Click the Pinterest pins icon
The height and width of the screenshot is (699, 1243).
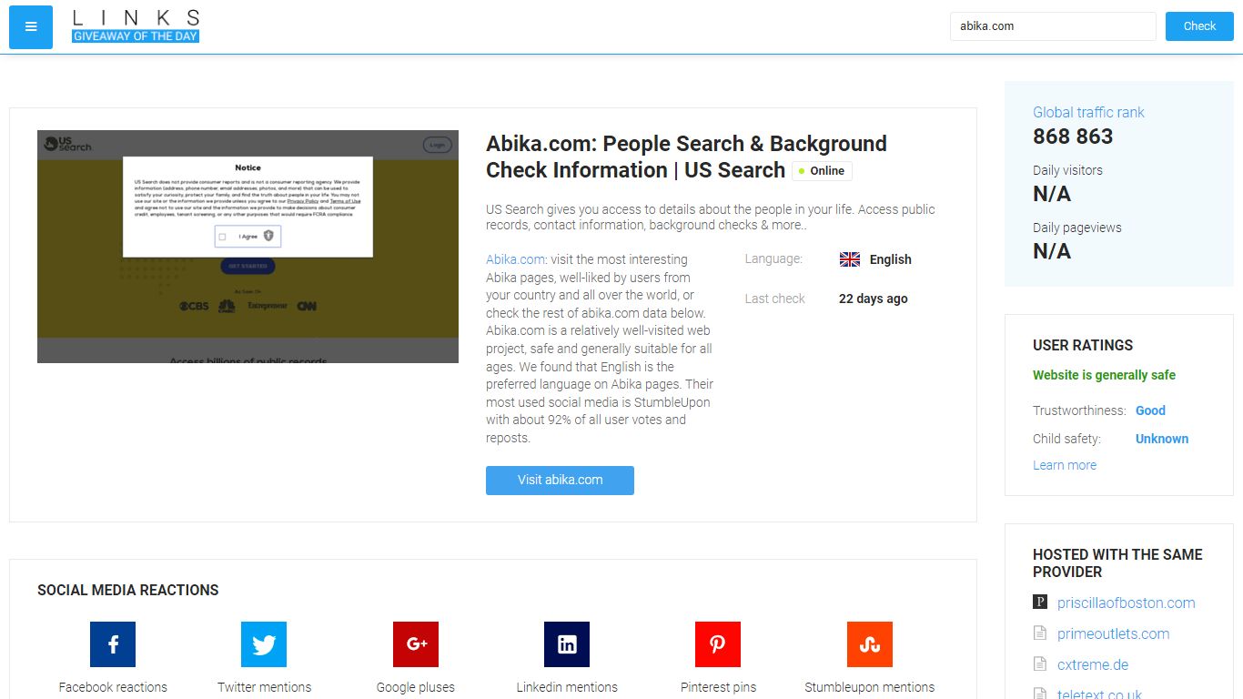coord(718,644)
